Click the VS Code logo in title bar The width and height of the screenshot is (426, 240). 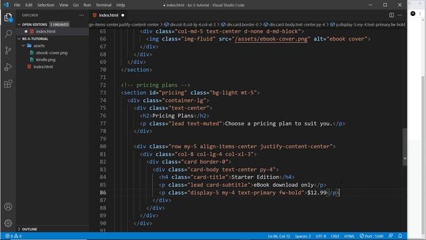coord(6,5)
